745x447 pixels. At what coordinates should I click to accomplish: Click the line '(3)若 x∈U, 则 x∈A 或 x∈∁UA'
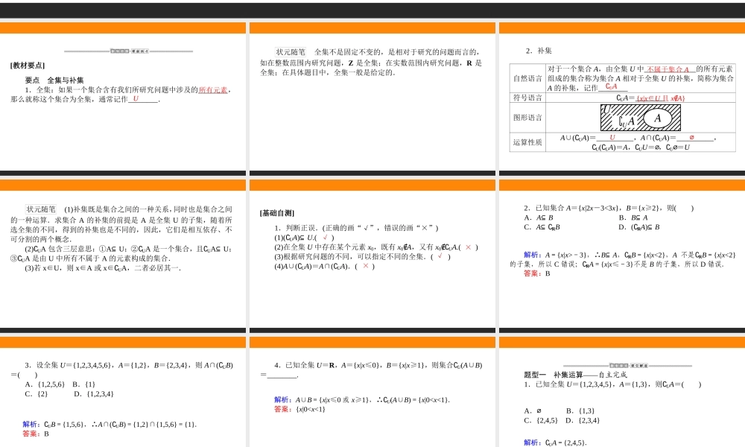click(103, 268)
